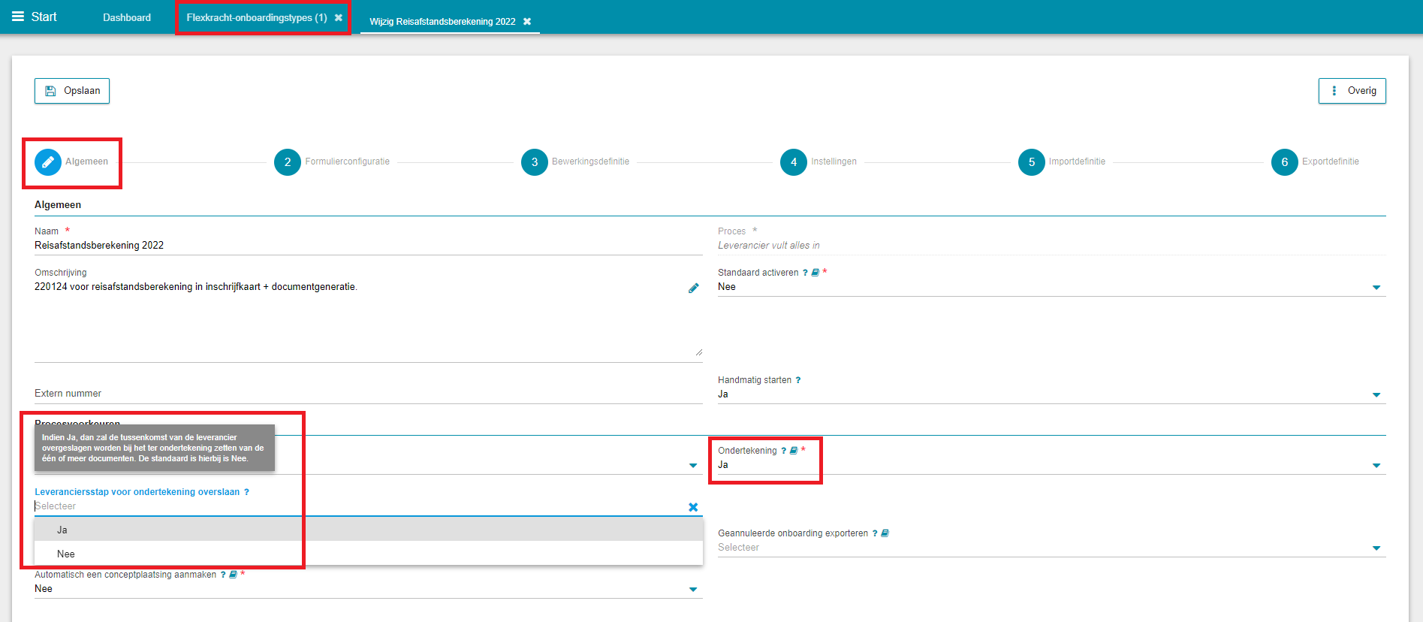Show help for Leveranciersstap voor ondertekening overslaan
Viewport: 1423px width, 622px height.
[x=246, y=492]
